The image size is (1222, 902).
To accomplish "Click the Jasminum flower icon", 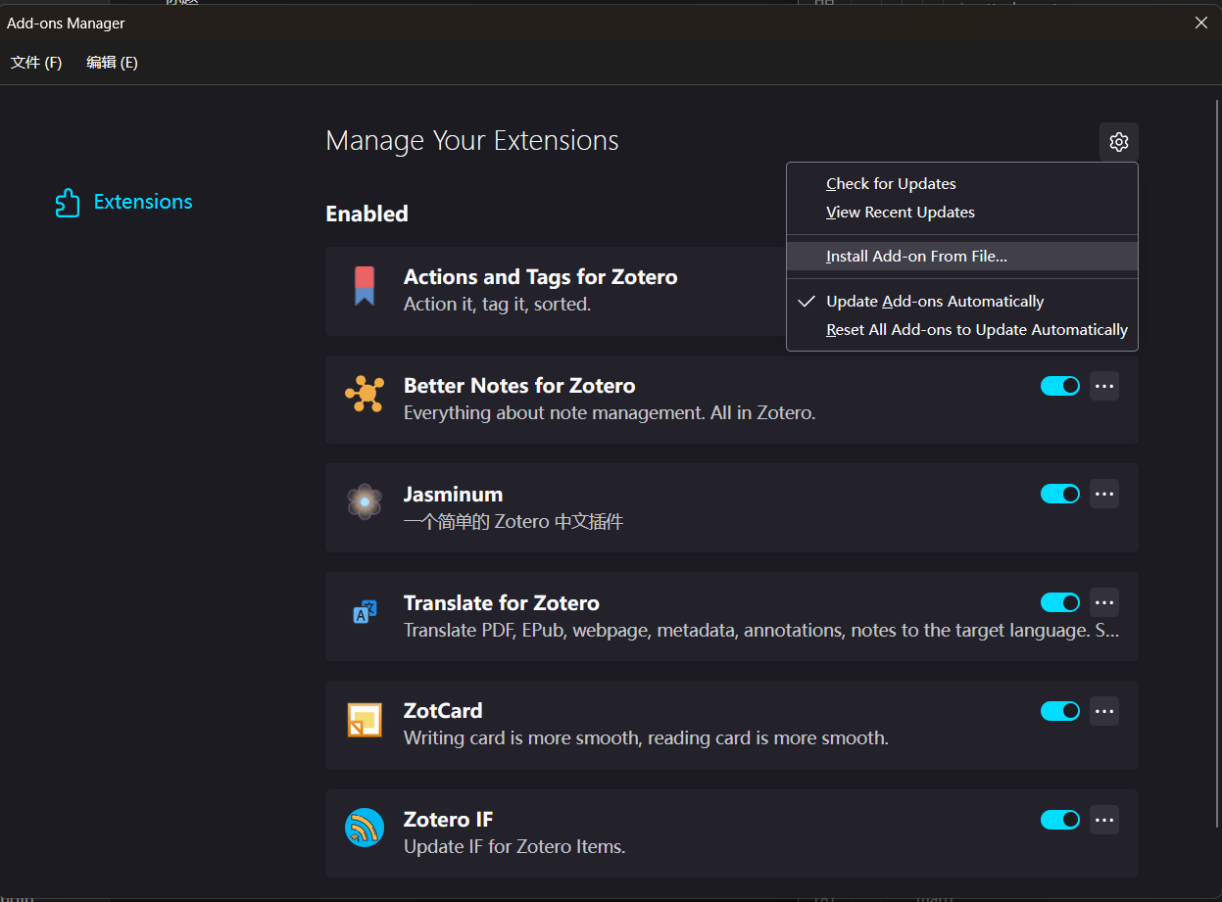I will (x=365, y=501).
